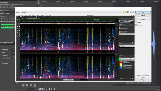Save the preset with the floppy disk icon
Viewport: 161px width, 91px height.
tap(128, 12)
